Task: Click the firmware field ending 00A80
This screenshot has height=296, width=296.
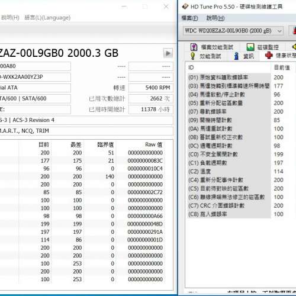Action: (35, 66)
